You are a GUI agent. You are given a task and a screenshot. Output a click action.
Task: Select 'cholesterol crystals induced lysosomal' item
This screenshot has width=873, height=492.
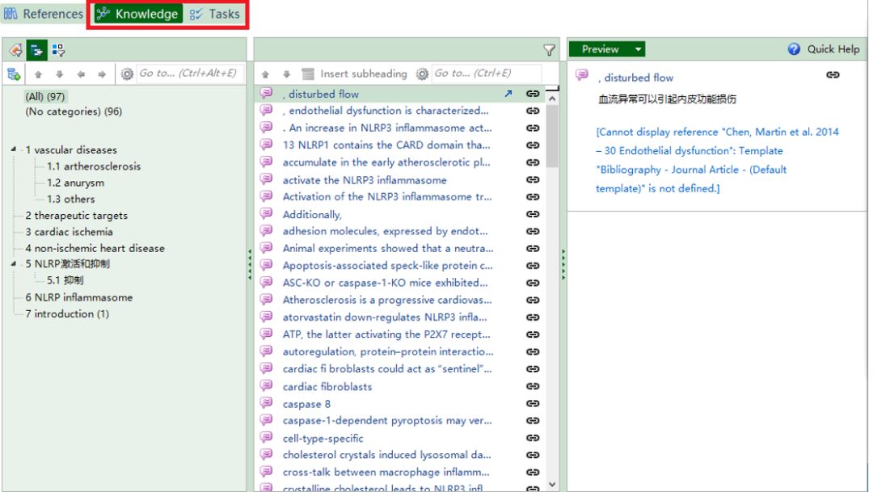point(386,455)
